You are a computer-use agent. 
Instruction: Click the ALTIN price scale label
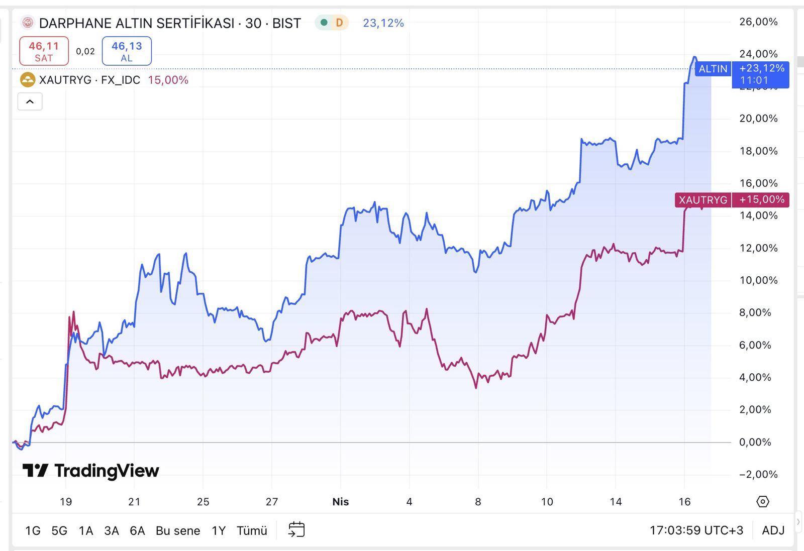[713, 69]
